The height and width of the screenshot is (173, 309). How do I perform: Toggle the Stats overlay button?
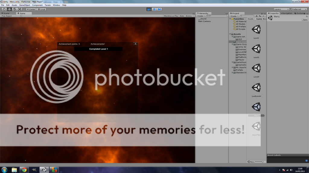[182, 16]
